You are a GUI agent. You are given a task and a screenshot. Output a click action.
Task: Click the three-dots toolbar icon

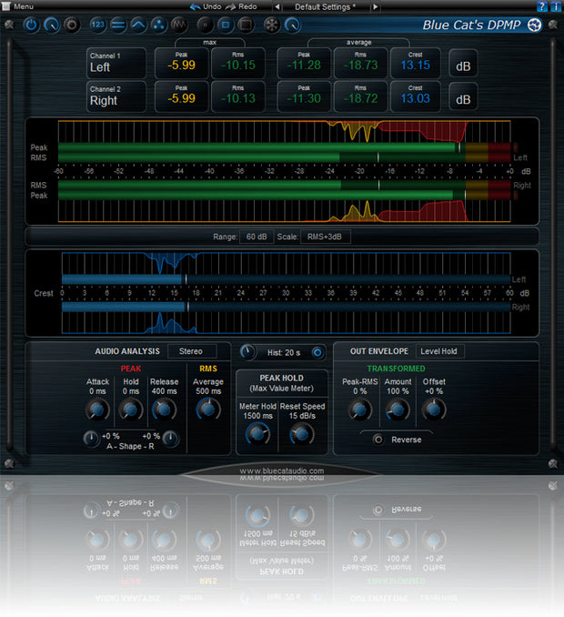[158, 25]
